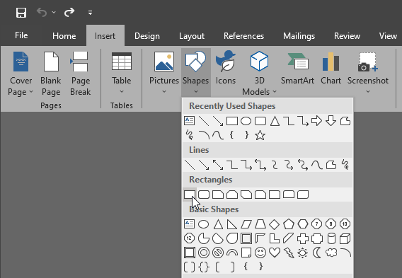Image resolution: width=402 pixels, height=278 pixels.
Task: Select the Double Brace shape
Action: point(204,267)
